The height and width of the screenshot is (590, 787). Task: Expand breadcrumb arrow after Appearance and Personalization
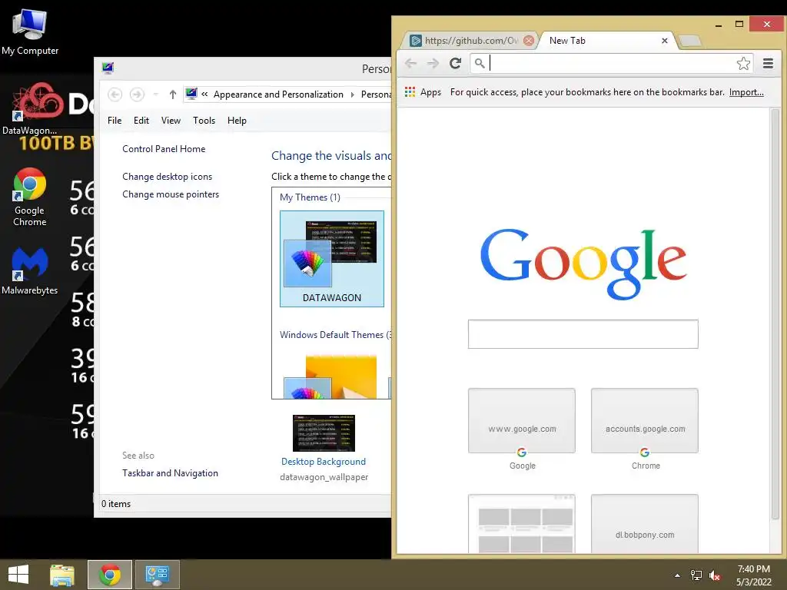352,94
